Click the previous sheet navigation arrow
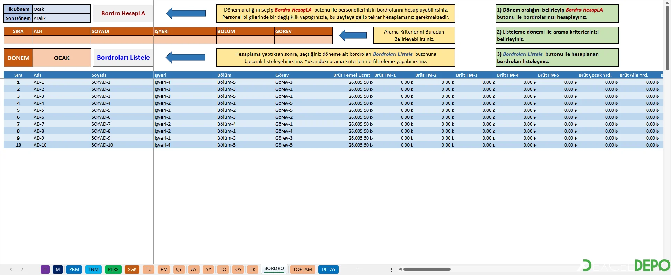This screenshot has width=671, height=275. [x=11, y=269]
